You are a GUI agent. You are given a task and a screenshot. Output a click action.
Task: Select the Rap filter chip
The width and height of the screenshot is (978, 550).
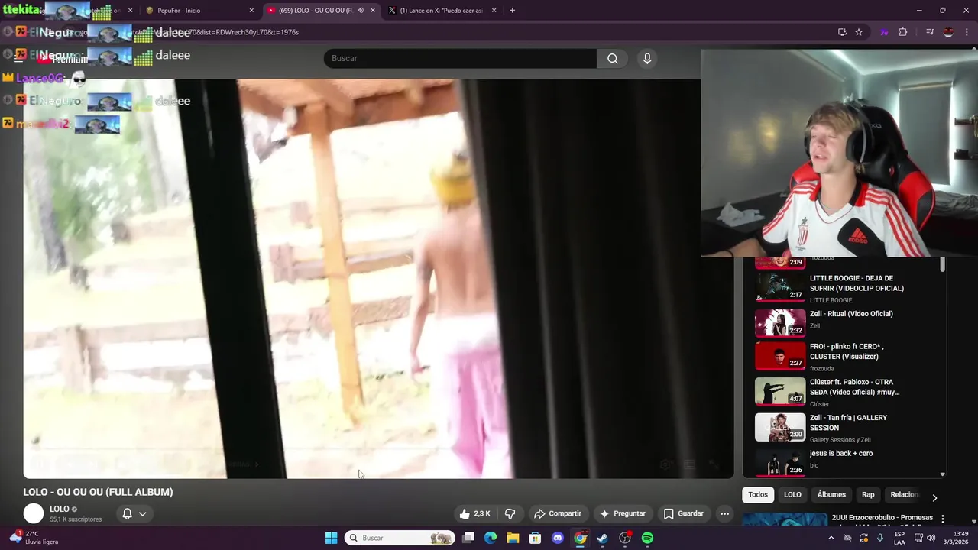[868, 494]
